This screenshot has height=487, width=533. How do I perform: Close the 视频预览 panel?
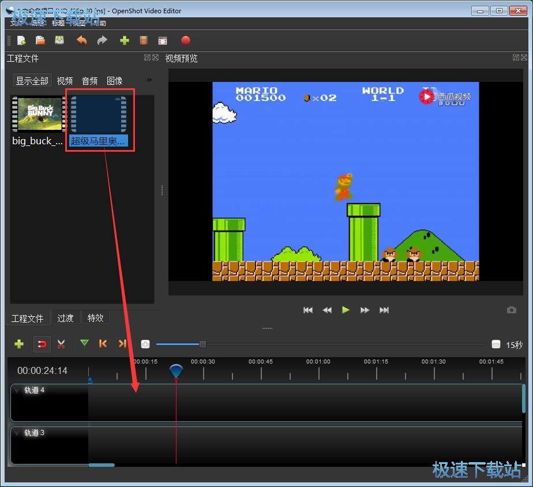coord(524,58)
